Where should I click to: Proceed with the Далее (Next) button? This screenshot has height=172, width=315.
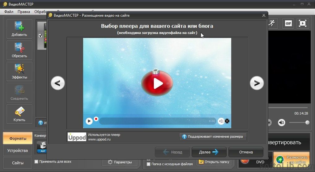click(x=209, y=152)
